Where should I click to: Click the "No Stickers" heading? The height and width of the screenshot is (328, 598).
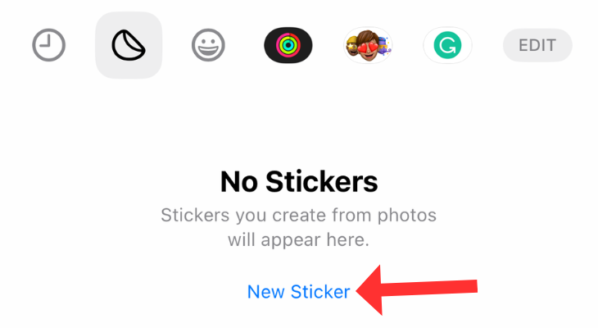(299, 181)
